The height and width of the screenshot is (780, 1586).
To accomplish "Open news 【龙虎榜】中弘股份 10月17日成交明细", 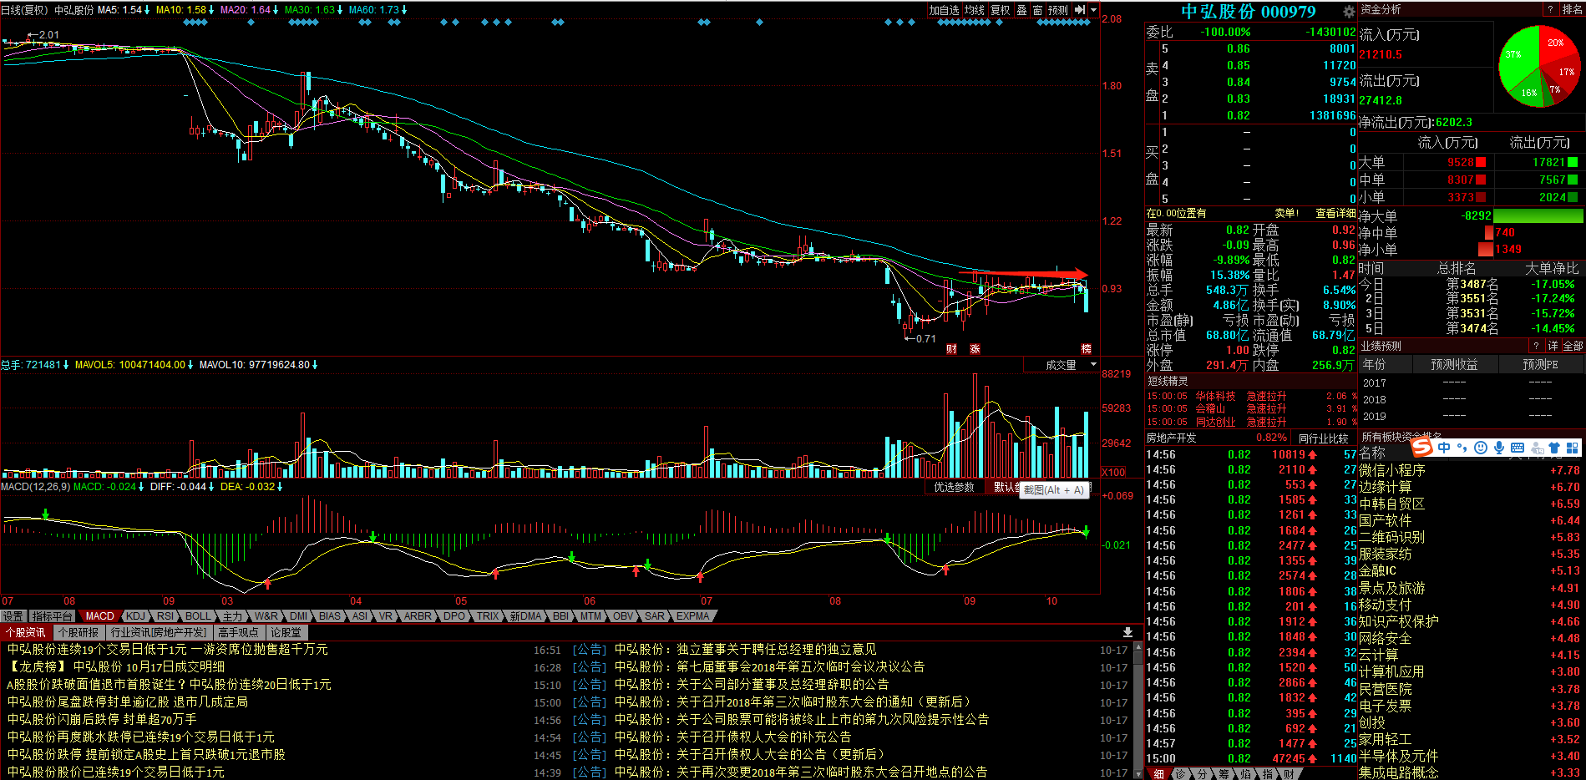I will click(116, 666).
